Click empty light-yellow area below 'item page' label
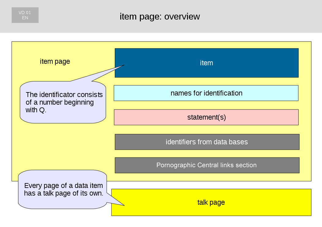The height and width of the screenshot is (227, 322). (61, 146)
